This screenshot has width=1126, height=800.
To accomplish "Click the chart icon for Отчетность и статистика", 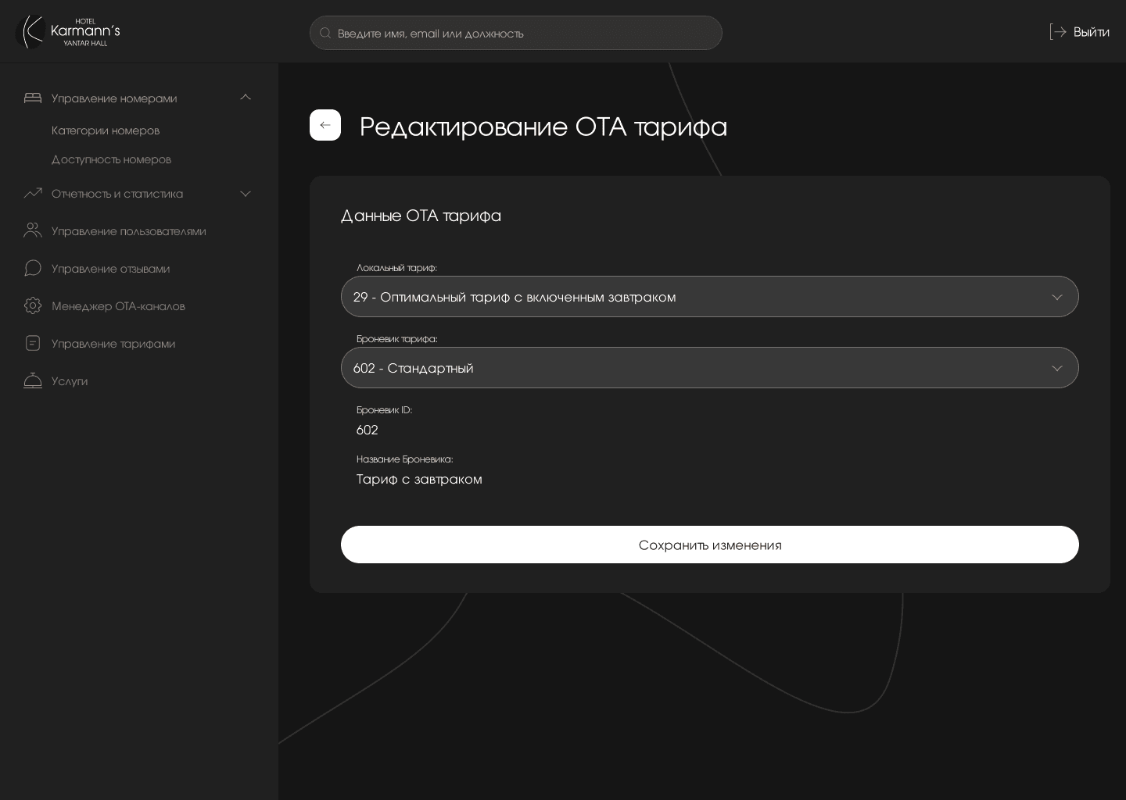I will (x=33, y=194).
